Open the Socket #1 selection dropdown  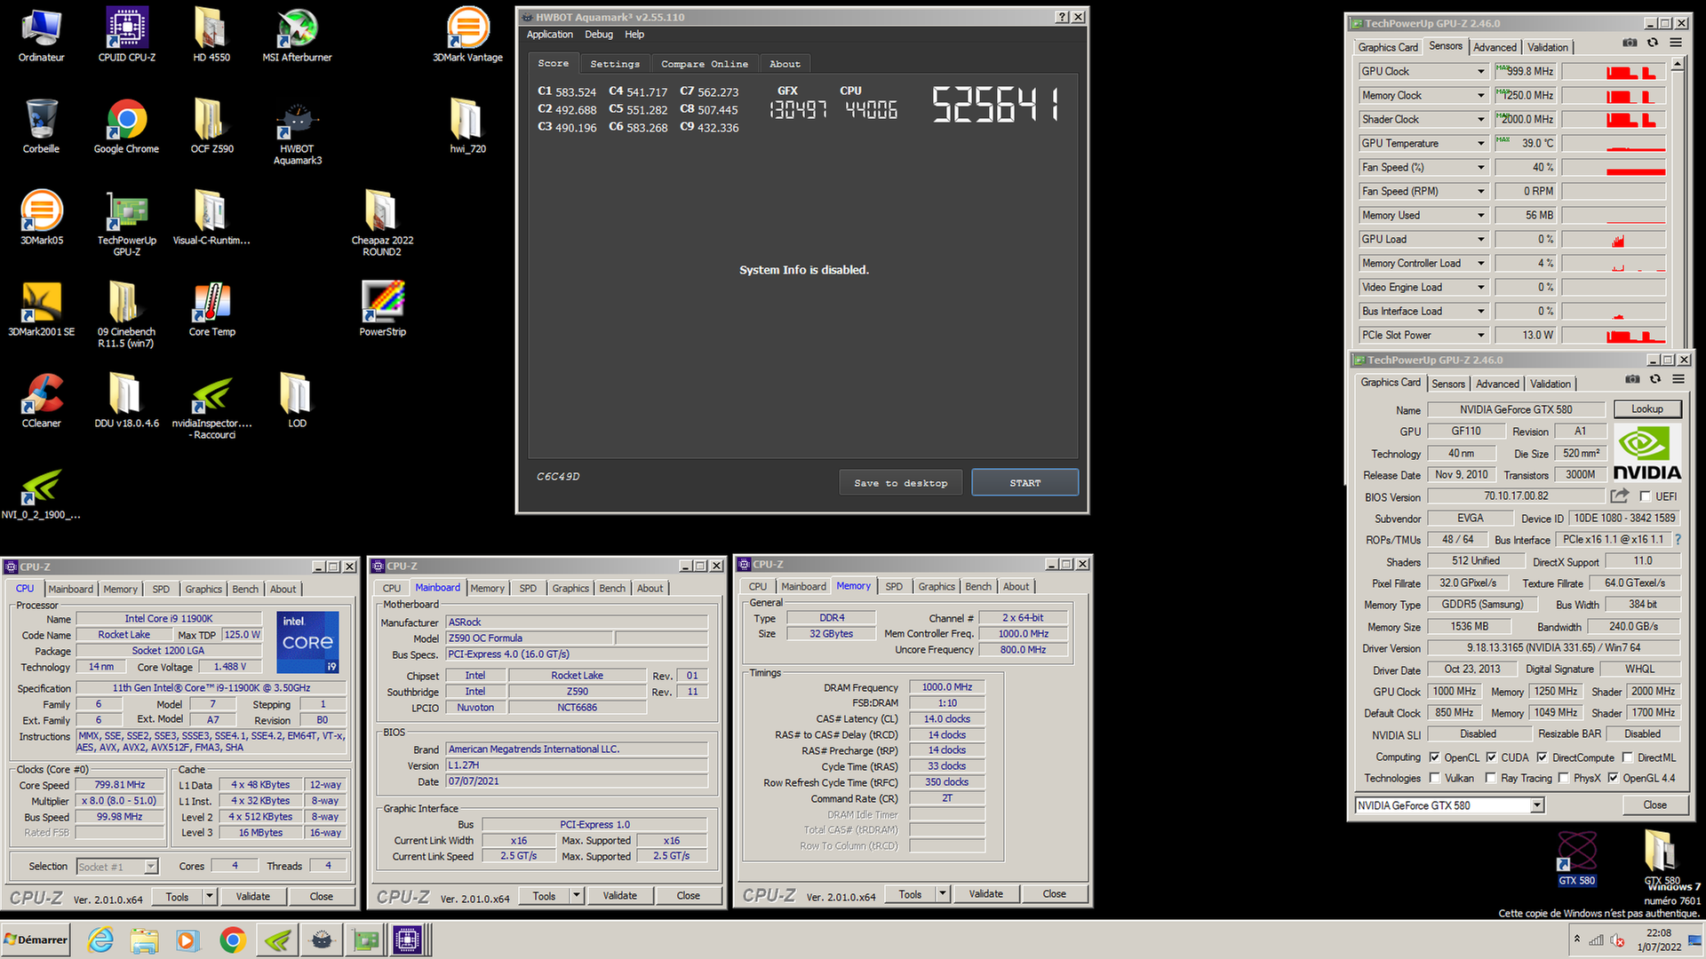(x=151, y=867)
